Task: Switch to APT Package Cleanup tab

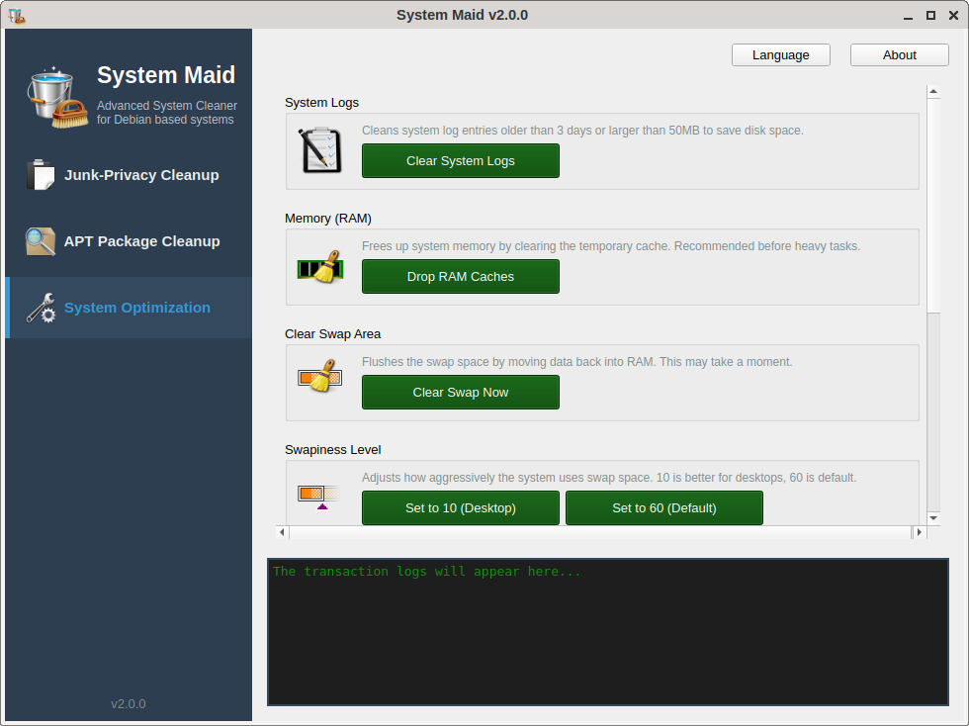Action: [x=141, y=241]
